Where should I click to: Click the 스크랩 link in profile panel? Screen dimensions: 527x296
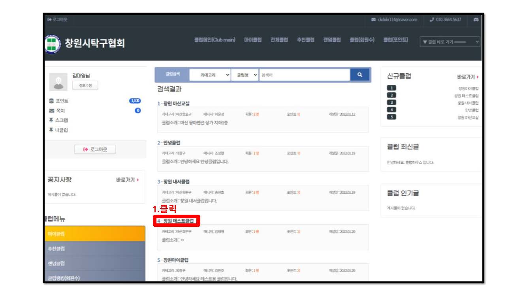(x=61, y=120)
